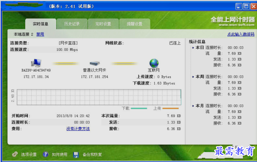Click the globe icon above 互联网
Viewport: 257px width, 162px height.
[154, 63]
